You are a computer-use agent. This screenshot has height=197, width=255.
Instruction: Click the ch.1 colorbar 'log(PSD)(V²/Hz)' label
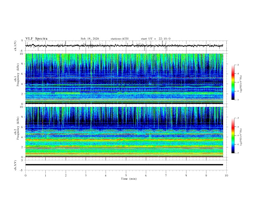pos(241,84)
